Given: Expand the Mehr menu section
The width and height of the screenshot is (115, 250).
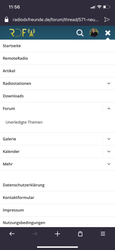Looking at the screenshot, I should (57, 164).
